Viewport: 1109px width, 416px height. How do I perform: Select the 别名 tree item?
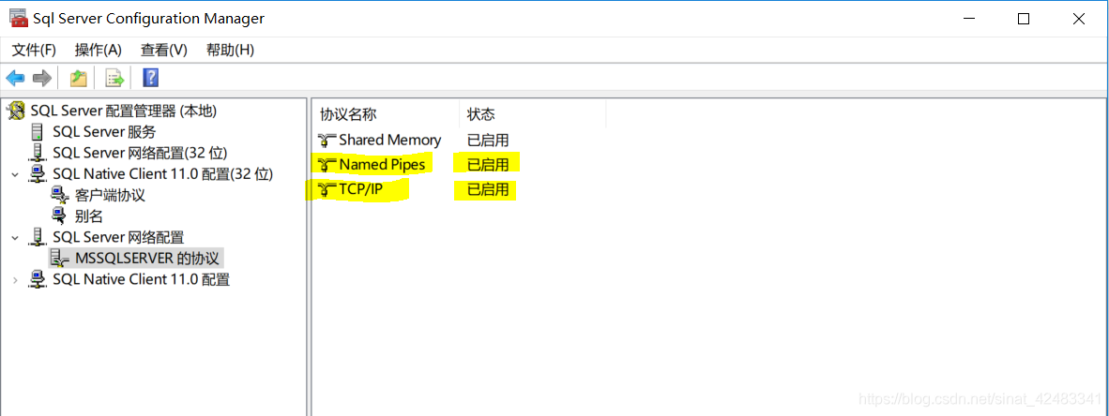(88, 216)
